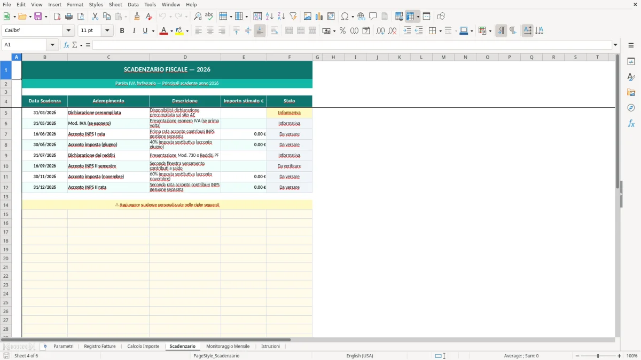Add a decimal place icon
This screenshot has width=641, height=360.
381,31
